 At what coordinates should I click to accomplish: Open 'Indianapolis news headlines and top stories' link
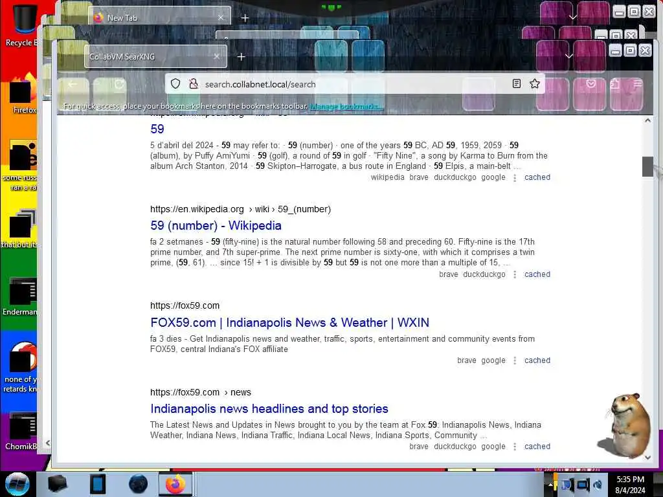tap(269, 409)
